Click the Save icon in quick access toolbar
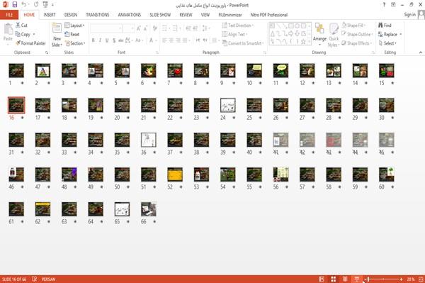 (x=15, y=4)
